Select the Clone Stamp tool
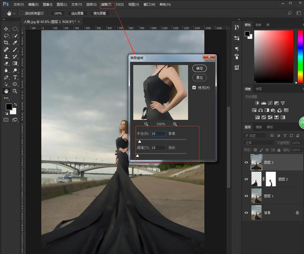This screenshot has width=304, height=254. [6, 56]
